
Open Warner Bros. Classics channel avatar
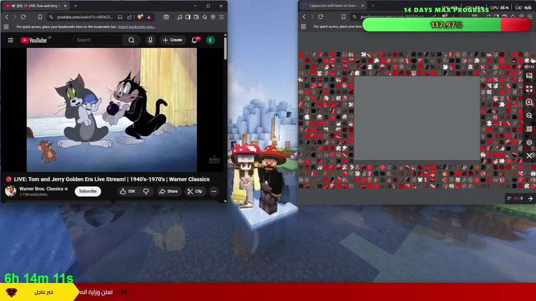click(10, 191)
